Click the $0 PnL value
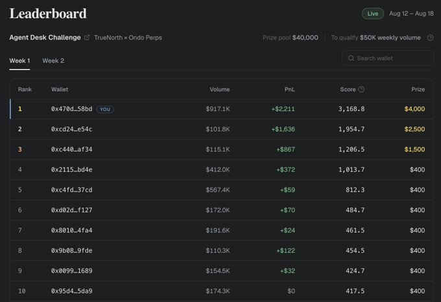The width and height of the screenshot is (441, 302). click(x=291, y=291)
